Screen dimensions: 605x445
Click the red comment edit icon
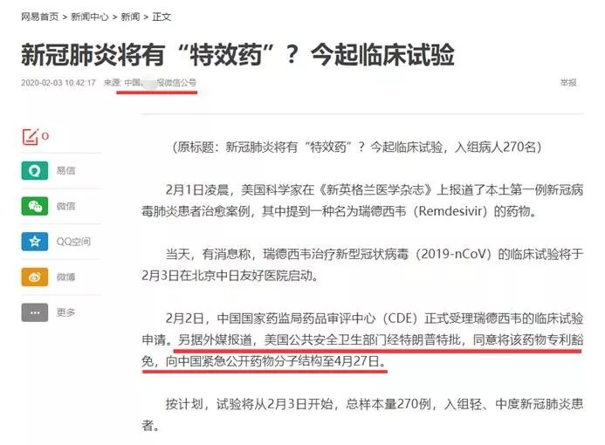click(31, 137)
